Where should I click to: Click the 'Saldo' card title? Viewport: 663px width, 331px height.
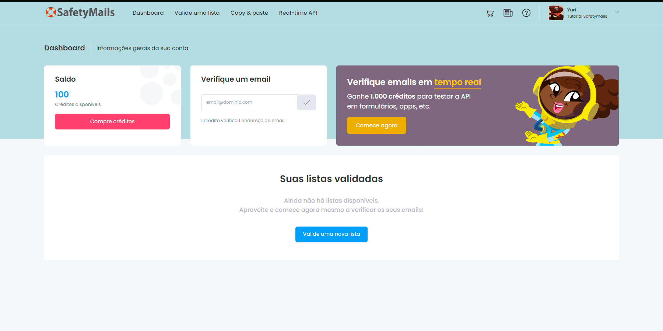[x=65, y=79]
